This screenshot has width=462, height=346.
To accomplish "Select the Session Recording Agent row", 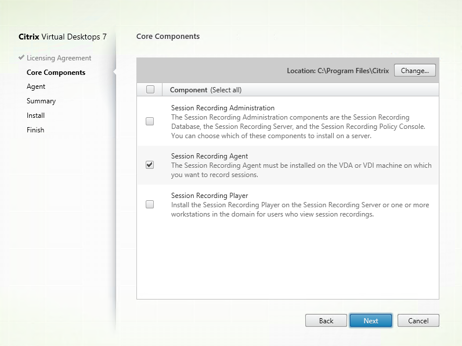I will pos(287,165).
